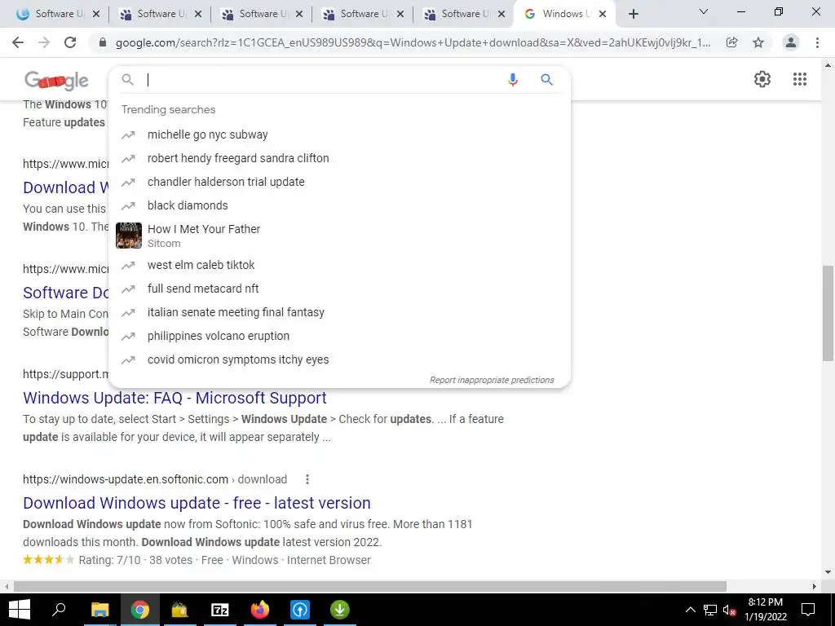Screen dimensions: 835x626
Task: Select suggestion 'philippines volcano eruption'
Action: (340, 336)
